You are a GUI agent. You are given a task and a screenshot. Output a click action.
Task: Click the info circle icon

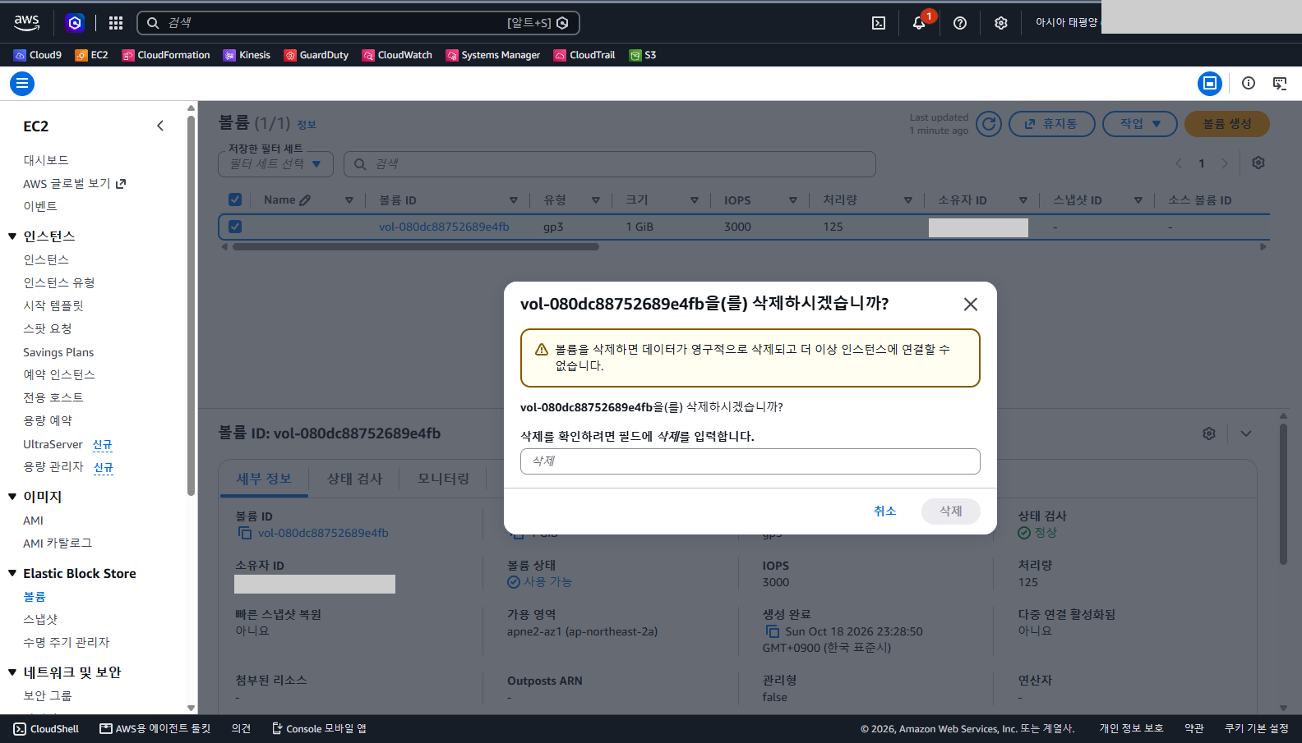[x=1249, y=83]
